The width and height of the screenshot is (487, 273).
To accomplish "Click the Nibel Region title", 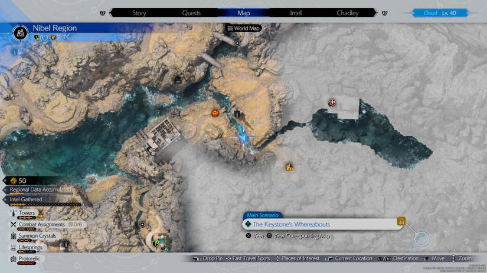I will [x=55, y=28].
